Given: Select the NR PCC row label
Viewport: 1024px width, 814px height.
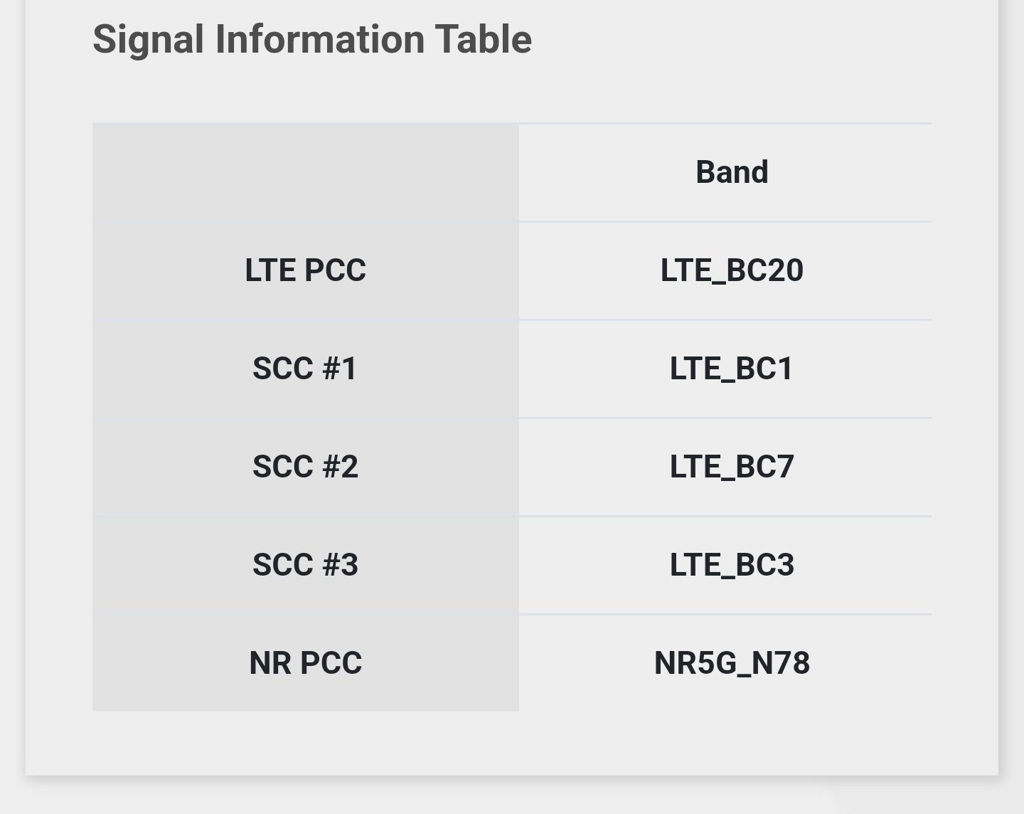Looking at the screenshot, I should coord(306,663).
